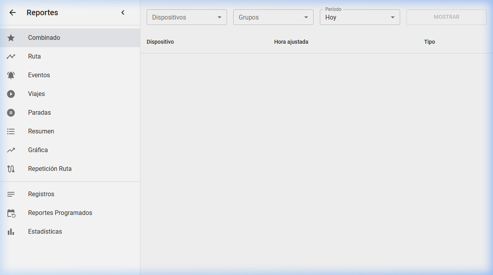493x275 pixels.
Task: Click the back arrow next to Reportes
Action: tap(12, 12)
